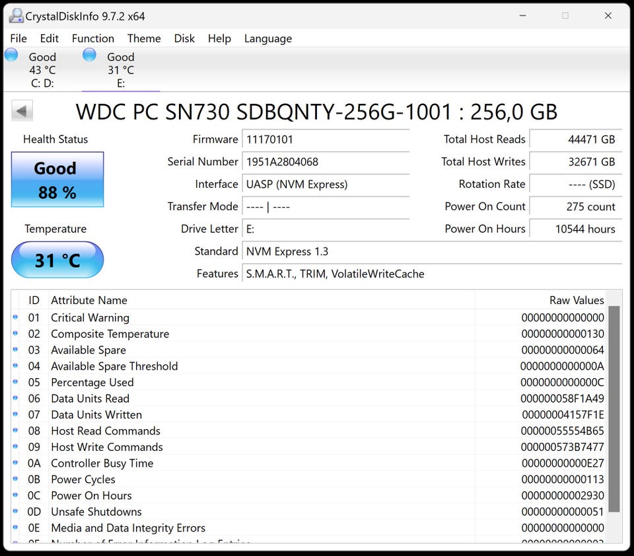This screenshot has height=556, width=634.
Task: Click the 31 °C temperature button
Action: coord(57,260)
